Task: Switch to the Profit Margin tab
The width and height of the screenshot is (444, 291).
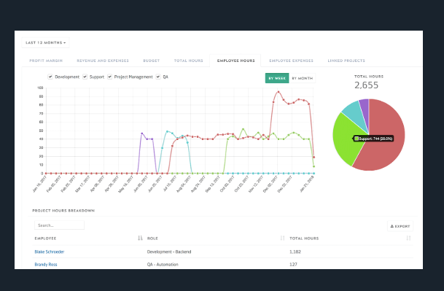Action: [46, 61]
